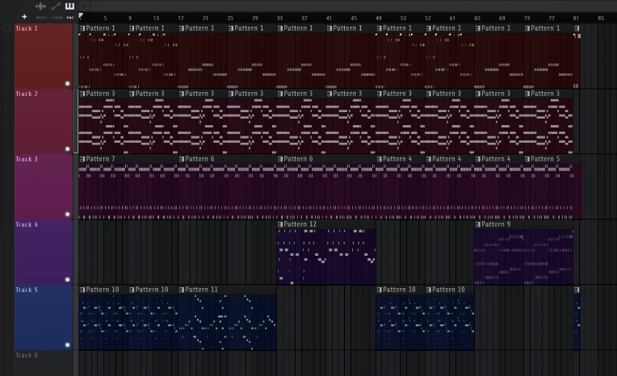Select the PAT piano keys icon
Viewport: 617px width, 376px height.
(x=70, y=6)
